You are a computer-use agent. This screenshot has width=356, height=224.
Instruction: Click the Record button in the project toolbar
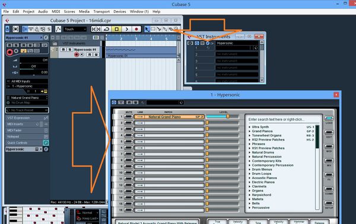tap(136, 29)
